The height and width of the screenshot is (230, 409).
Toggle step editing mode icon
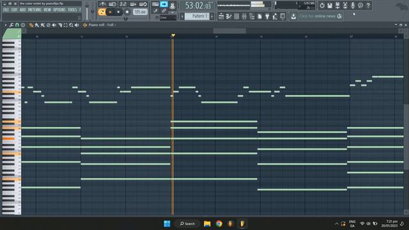tap(172, 5)
